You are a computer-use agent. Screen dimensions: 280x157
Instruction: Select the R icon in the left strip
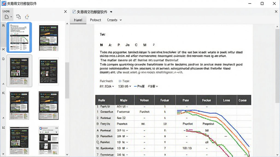[3, 25]
